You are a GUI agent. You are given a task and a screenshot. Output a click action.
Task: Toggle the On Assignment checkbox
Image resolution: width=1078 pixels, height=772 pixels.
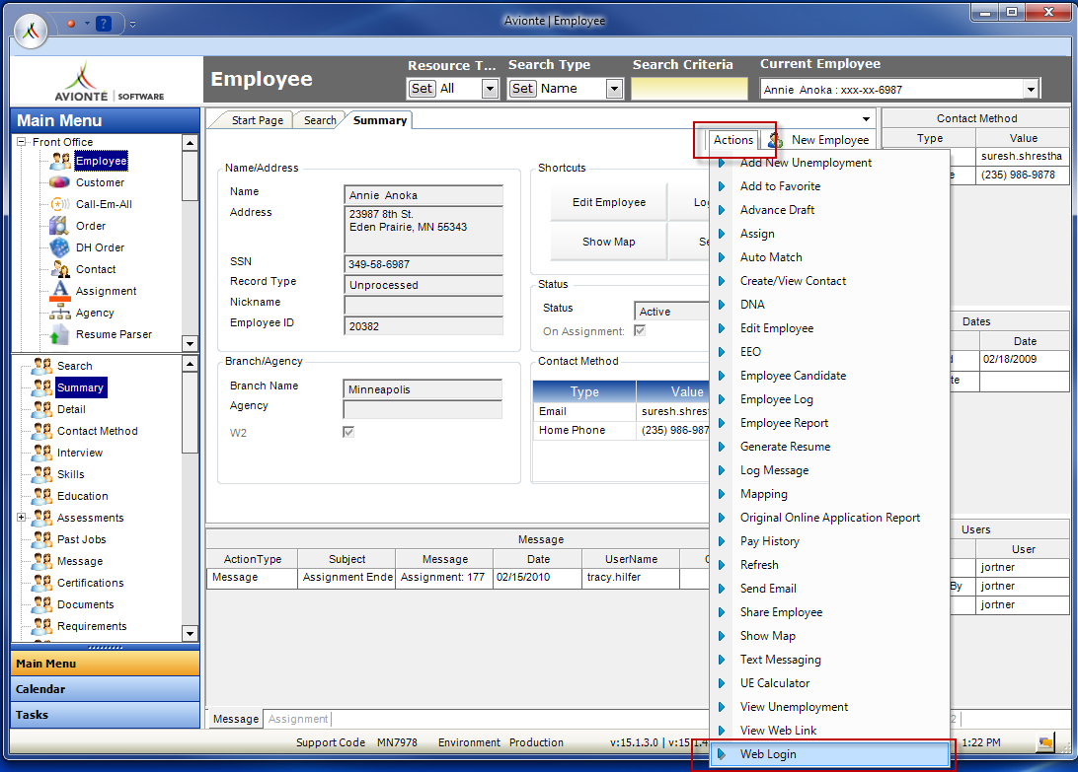coord(640,331)
